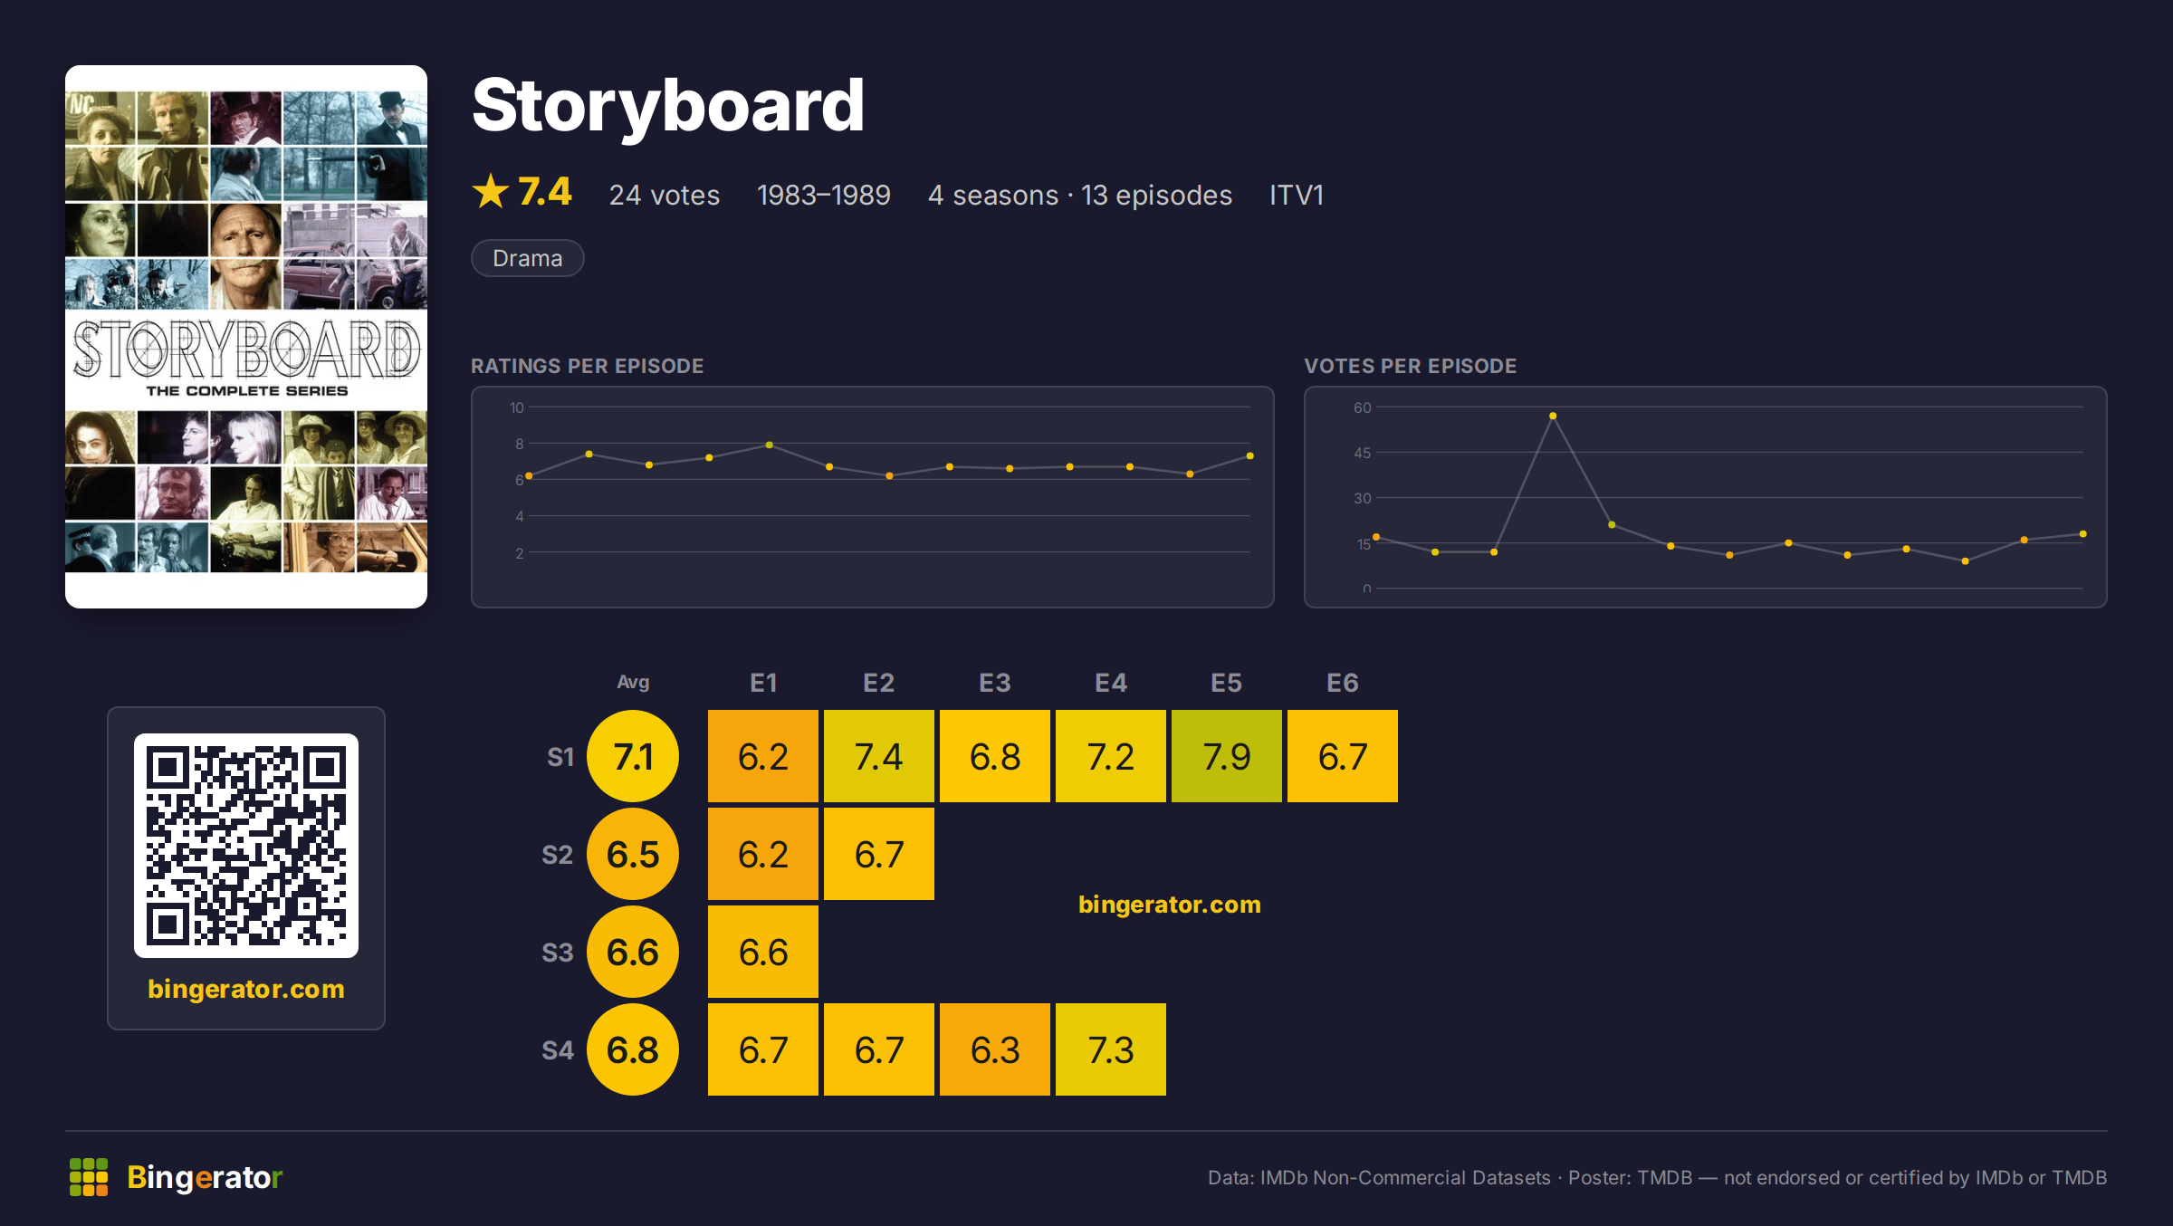2173x1226 pixels.
Task: Click the Bingerator brand name in footer
Action: point(205,1177)
